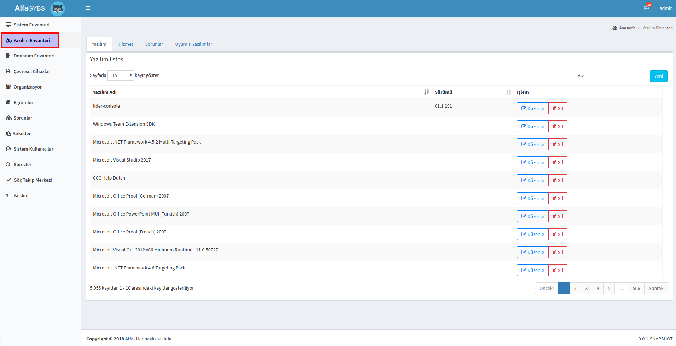
Task: Sort by Sürümü column icon
Action: point(508,92)
